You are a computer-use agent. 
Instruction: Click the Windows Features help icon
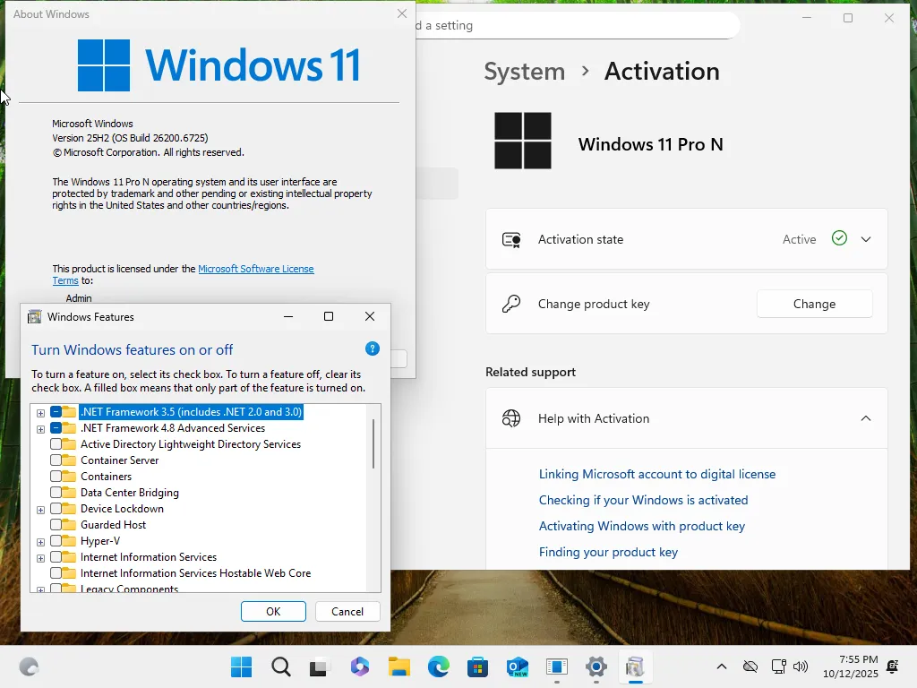point(373,349)
